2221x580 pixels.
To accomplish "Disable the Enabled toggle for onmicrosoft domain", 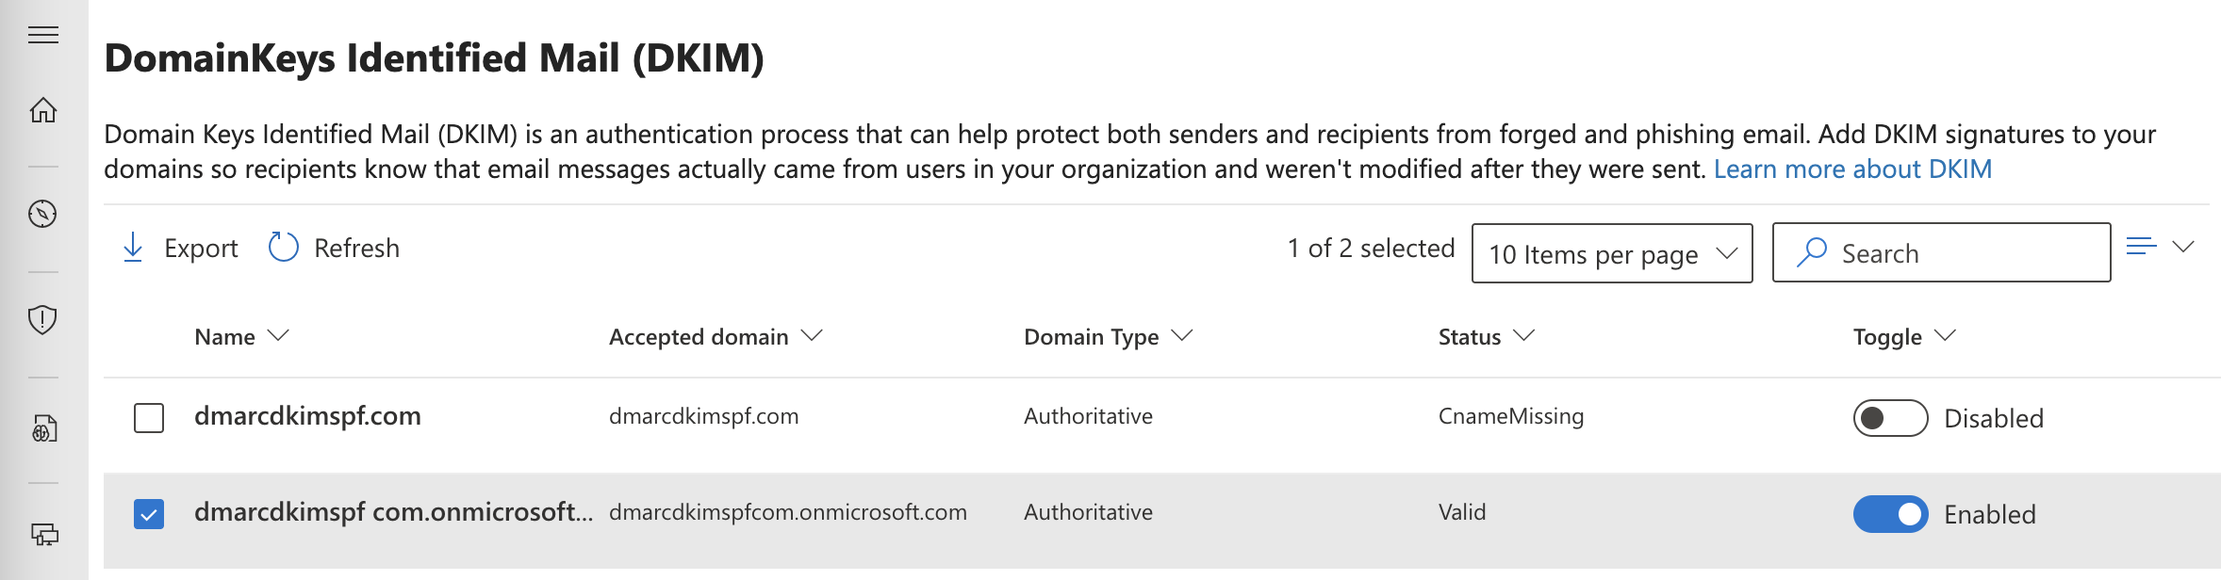I will coord(1890,514).
